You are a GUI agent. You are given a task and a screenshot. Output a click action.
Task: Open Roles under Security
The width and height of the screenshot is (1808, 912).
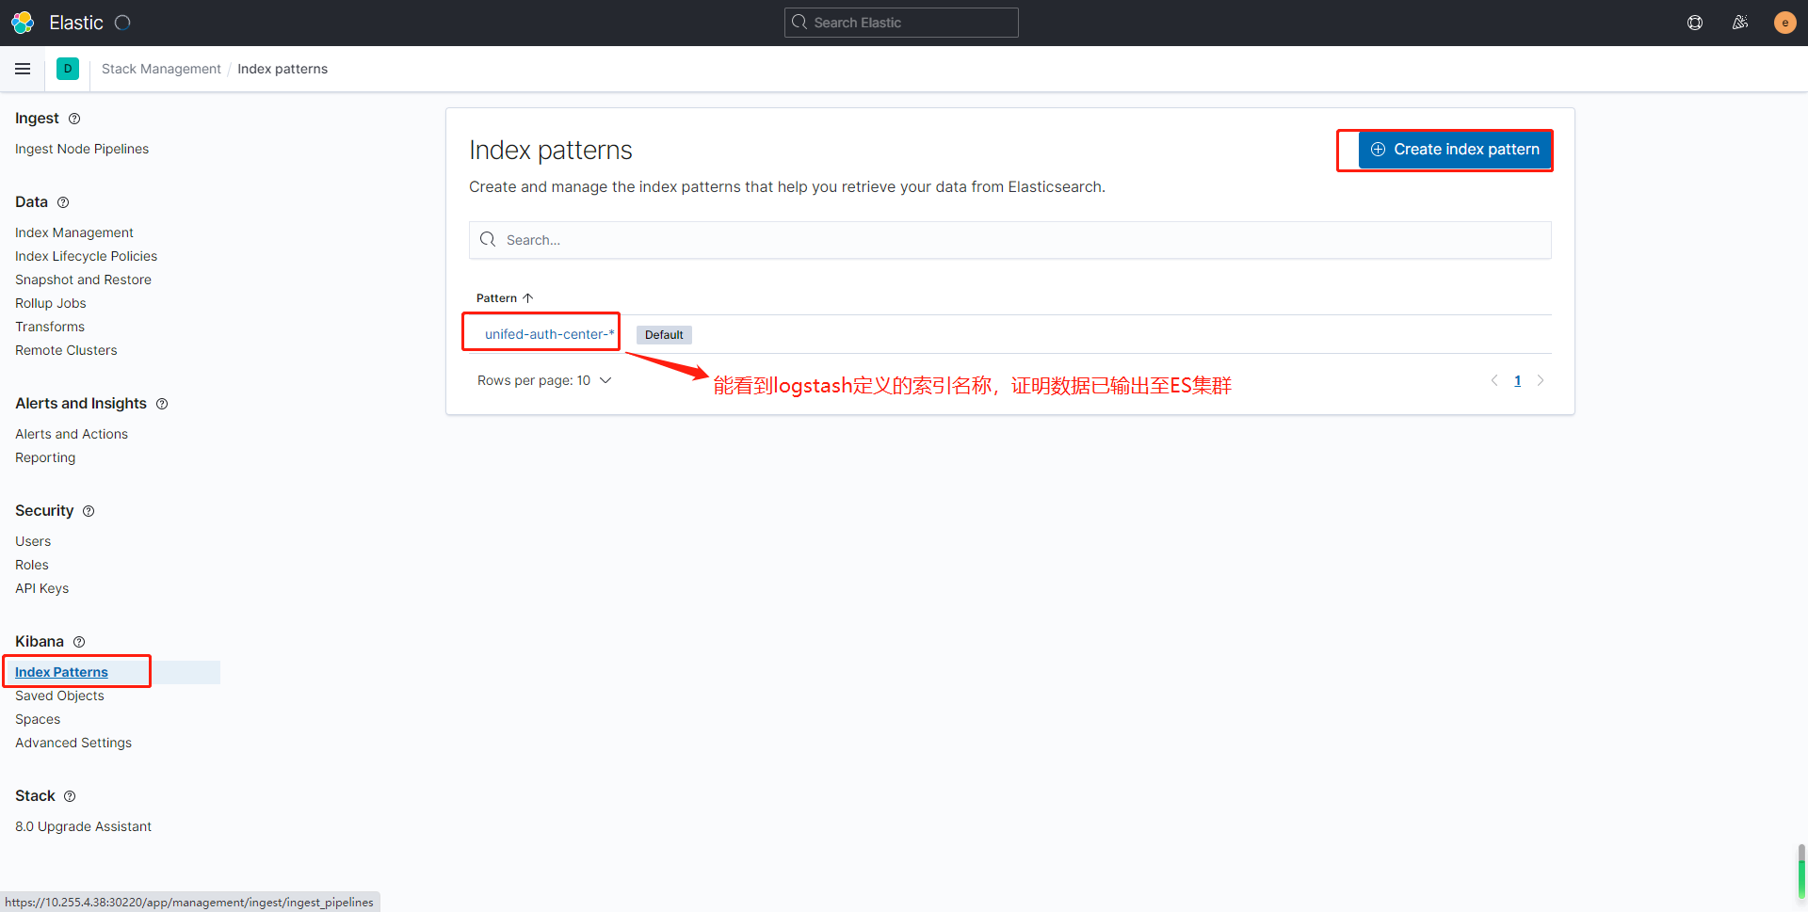(x=32, y=565)
